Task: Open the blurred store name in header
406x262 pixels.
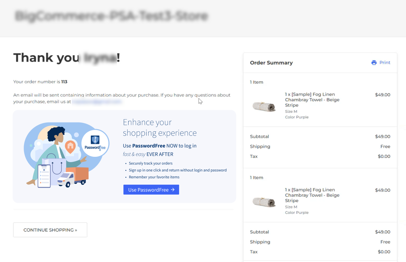Action: [112, 16]
